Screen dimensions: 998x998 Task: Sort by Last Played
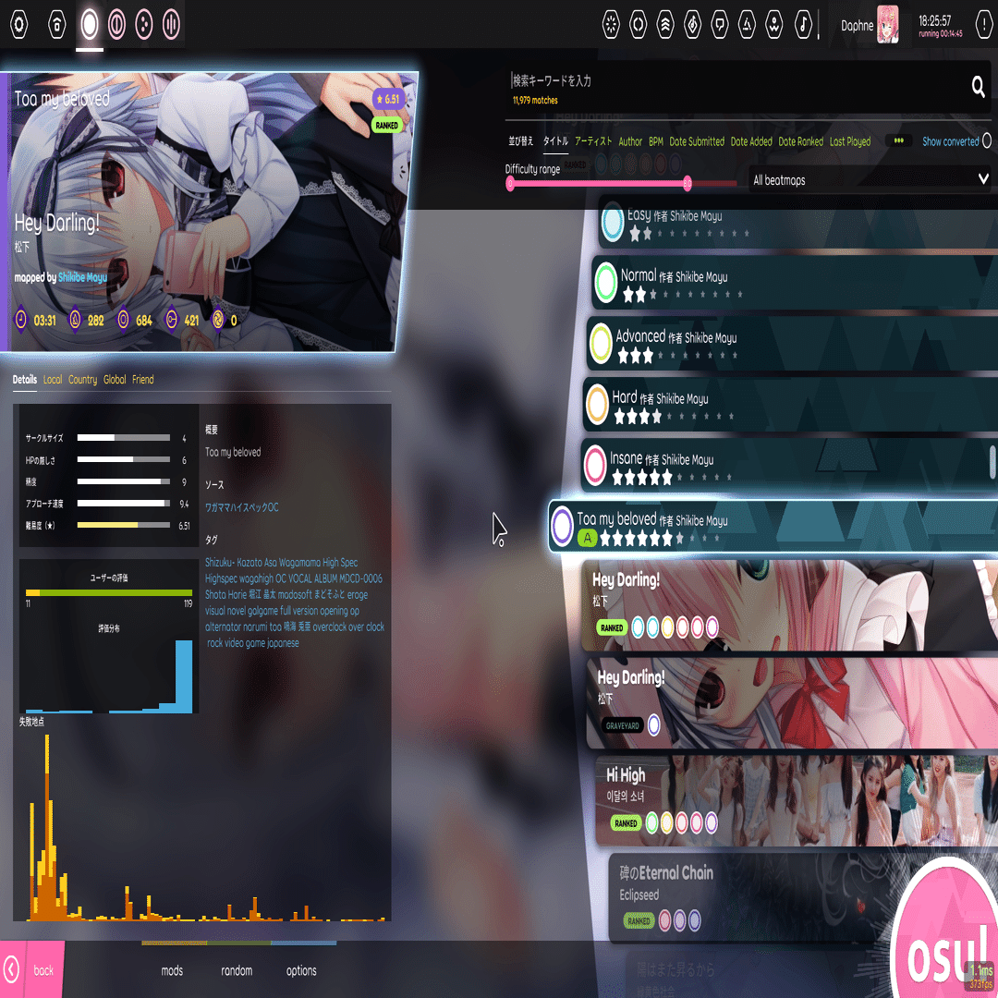(x=850, y=141)
